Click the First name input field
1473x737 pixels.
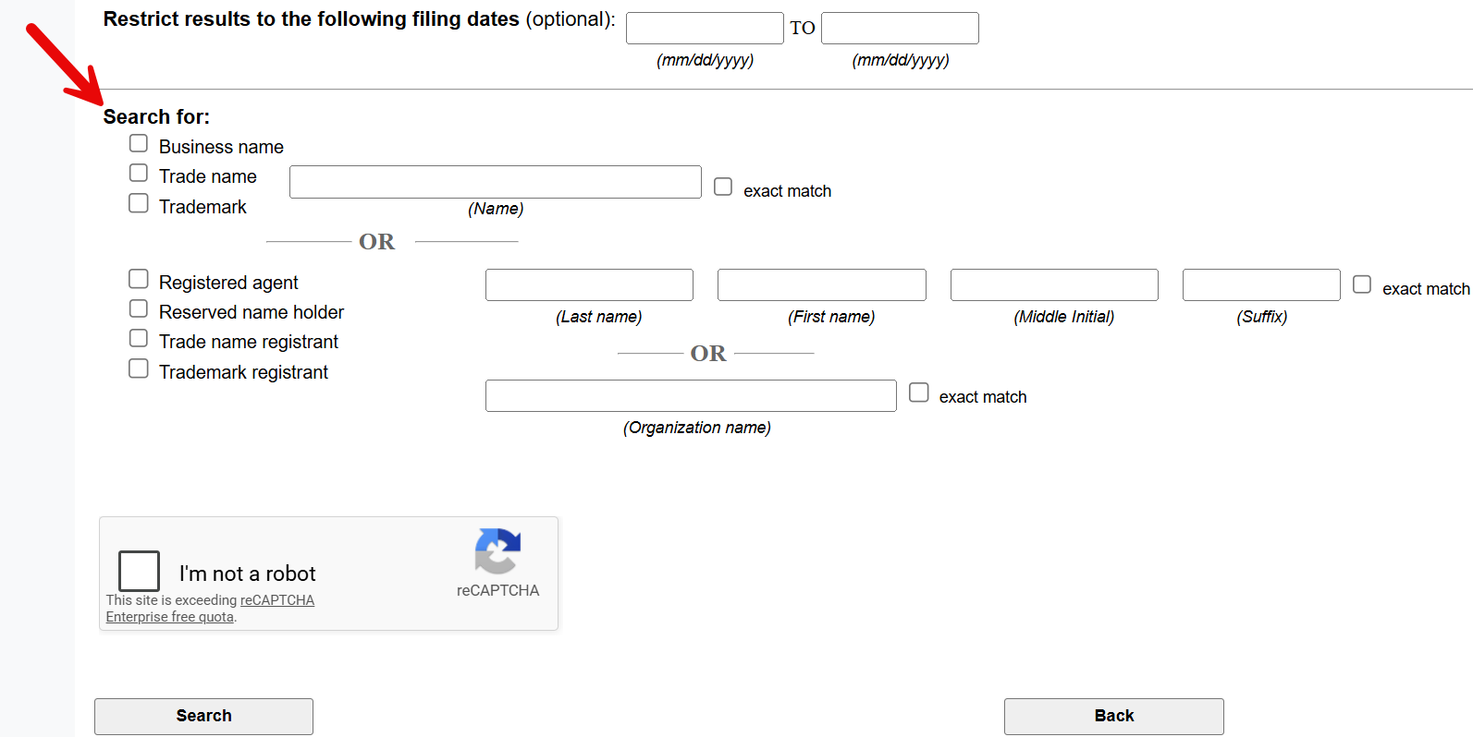(x=822, y=284)
